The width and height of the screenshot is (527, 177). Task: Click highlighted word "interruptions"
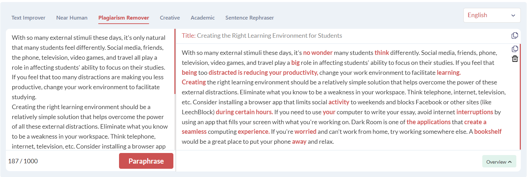click(x=475, y=112)
